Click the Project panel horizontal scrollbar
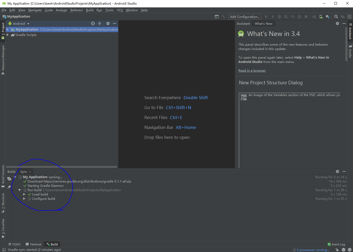 coord(61,167)
